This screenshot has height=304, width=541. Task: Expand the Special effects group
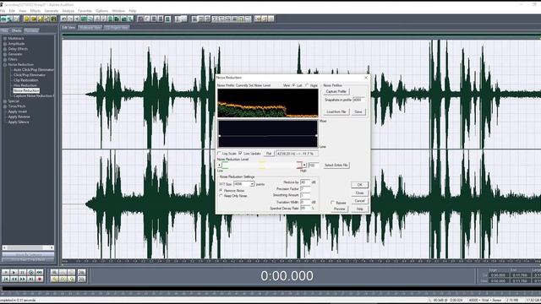(5, 101)
